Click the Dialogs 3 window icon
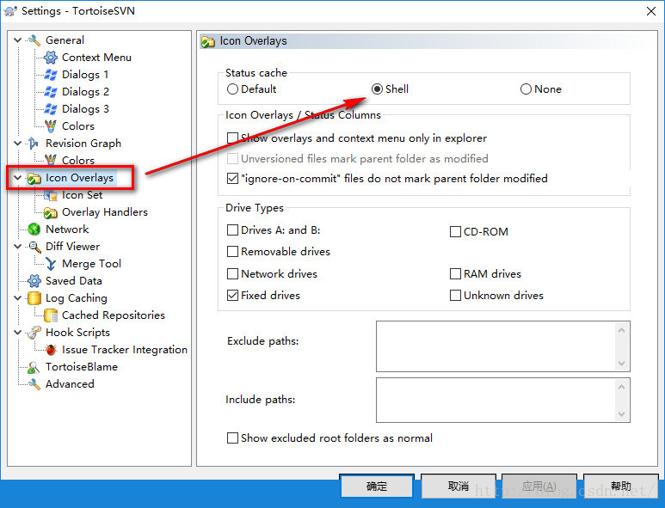This screenshot has height=508, width=665. coord(51,109)
